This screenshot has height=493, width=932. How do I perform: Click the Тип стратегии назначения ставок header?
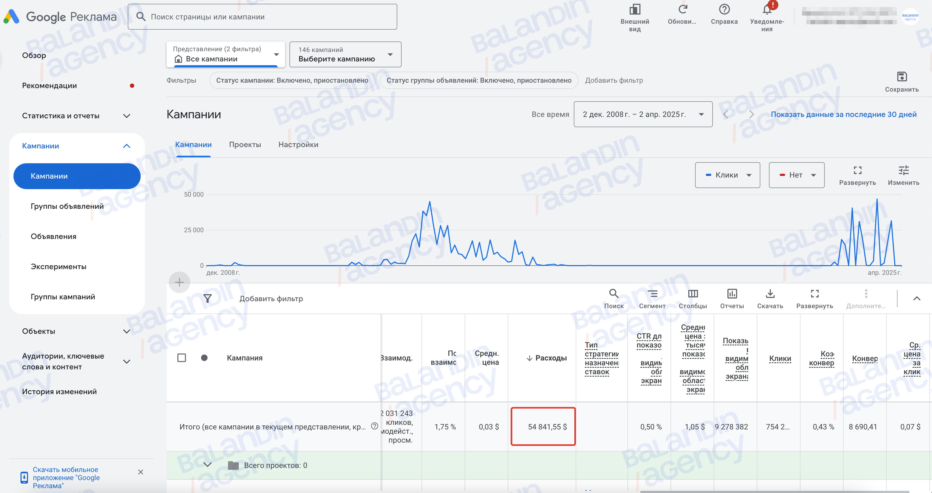tap(602, 358)
